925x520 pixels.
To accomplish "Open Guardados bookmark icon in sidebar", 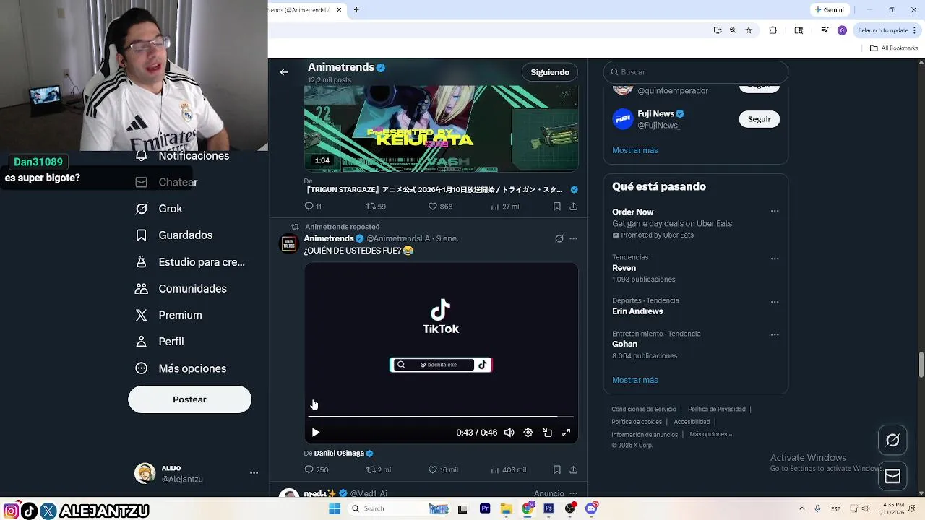I will pos(142,235).
